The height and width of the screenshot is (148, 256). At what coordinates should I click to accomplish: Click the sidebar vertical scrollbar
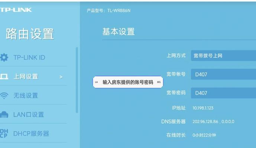point(77,80)
